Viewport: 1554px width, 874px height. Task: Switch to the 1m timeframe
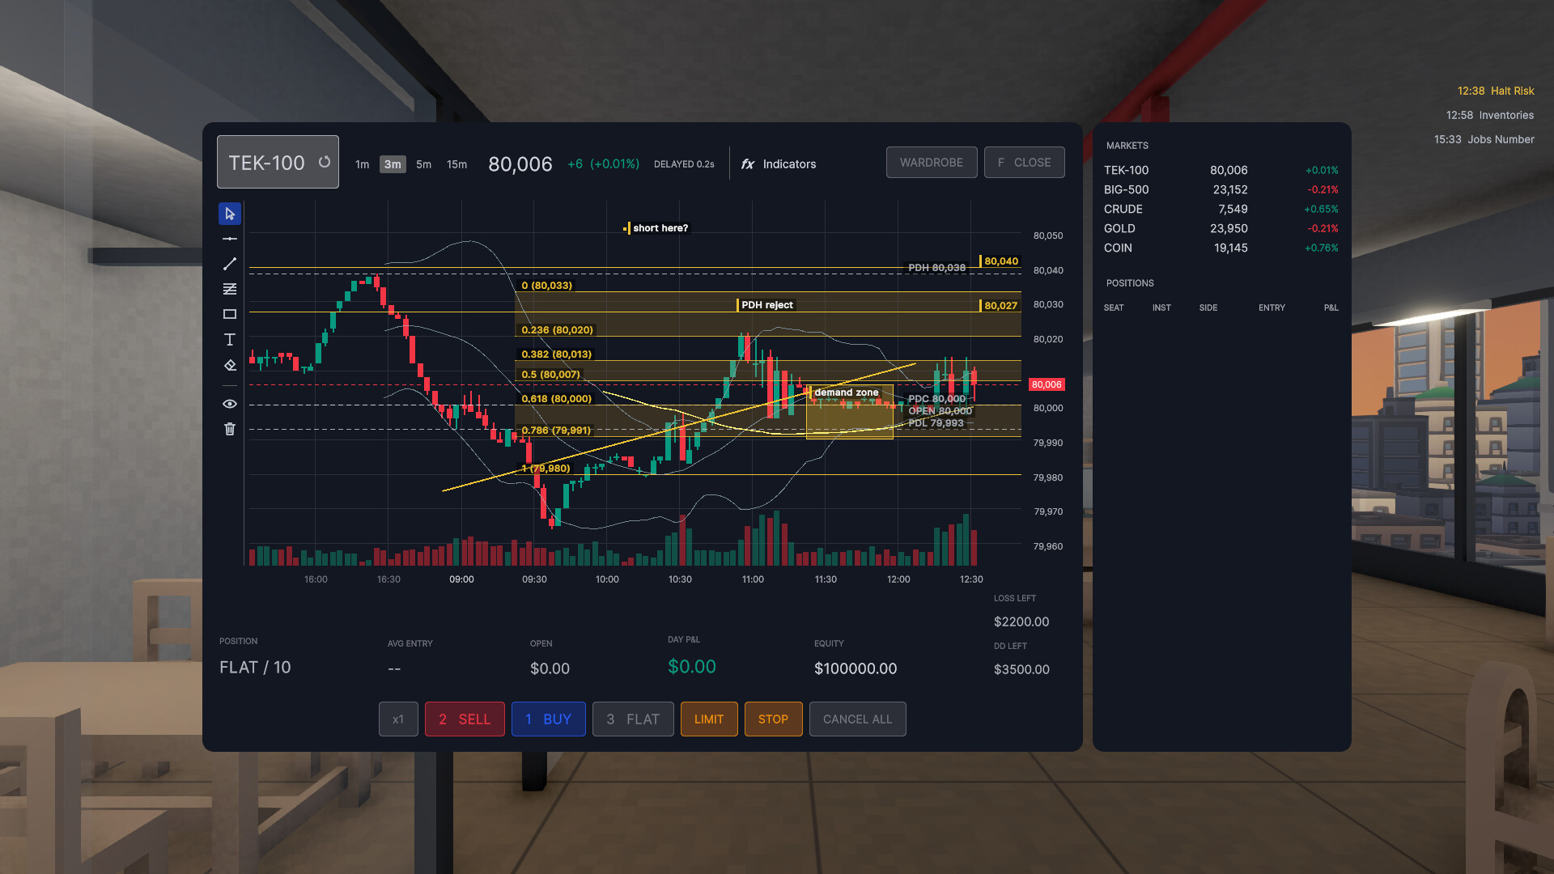click(x=362, y=164)
